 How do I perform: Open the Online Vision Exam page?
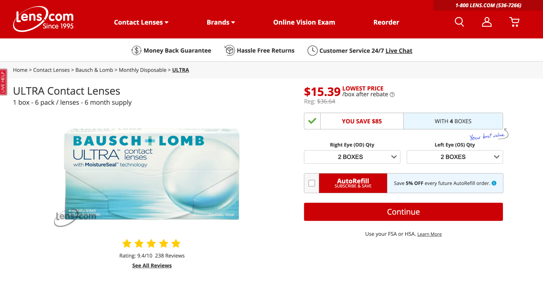click(x=304, y=22)
